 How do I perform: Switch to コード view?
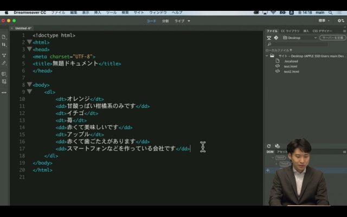151,21
